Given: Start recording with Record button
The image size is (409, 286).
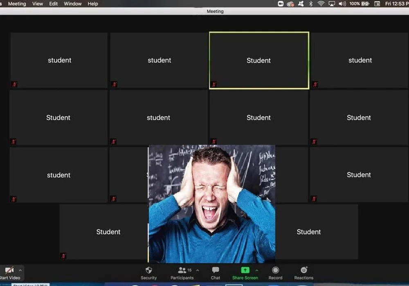Looking at the screenshot, I should coord(275,273).
